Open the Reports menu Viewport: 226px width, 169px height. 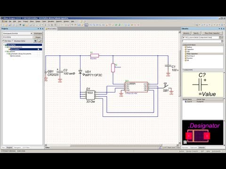(x=59, y=21)
